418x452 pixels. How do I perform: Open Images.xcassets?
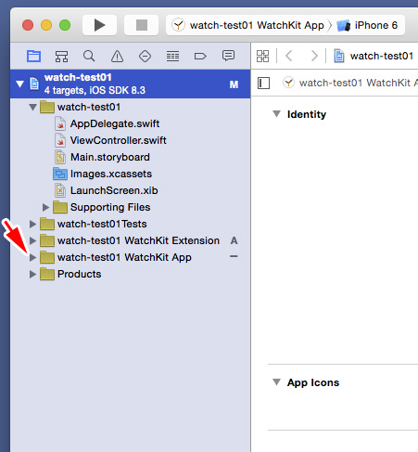111,174
